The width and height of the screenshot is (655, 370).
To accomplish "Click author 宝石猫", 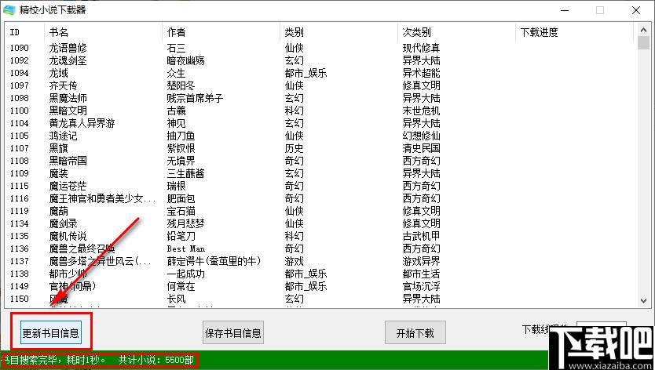I will [x=181, y=211].
